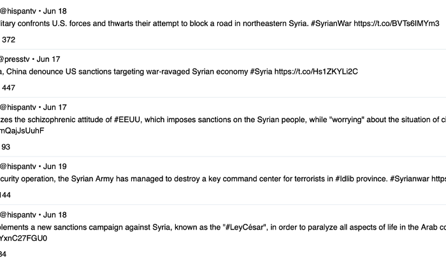This screenshot has width=446, height=262.
Task: Click the Jun 19 tweet date
Action: [55, 167]
